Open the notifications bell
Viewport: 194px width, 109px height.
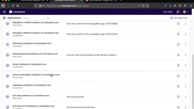tap(178, 12)
